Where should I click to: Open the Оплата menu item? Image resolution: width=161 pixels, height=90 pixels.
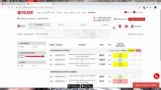click(x=66, y=13)
